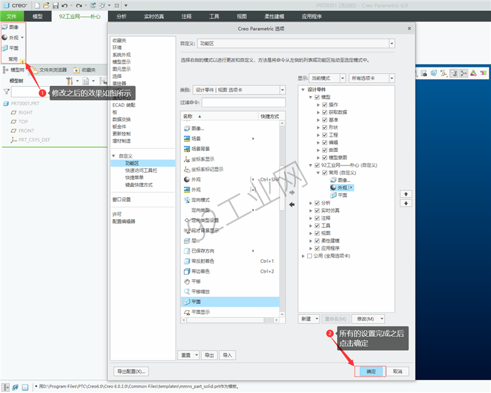The height and width of the screenshot is (393, 491).
Task: Click the saved views camera icon in the graphics toolbar
Action: point(424,73)
